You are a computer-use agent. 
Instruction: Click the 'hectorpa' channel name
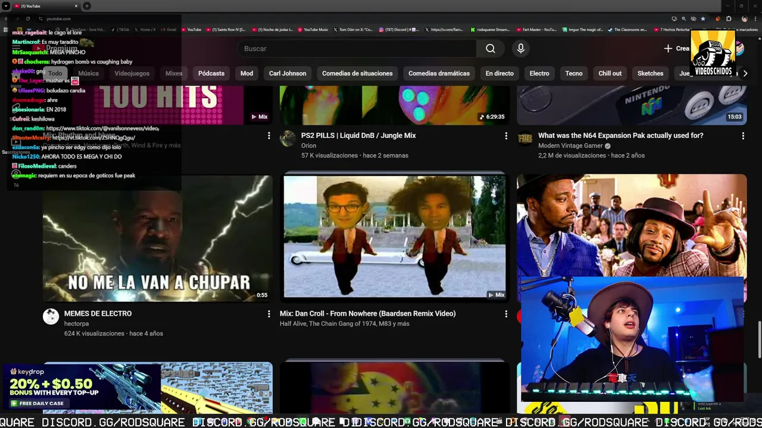(x=76, y=323)
